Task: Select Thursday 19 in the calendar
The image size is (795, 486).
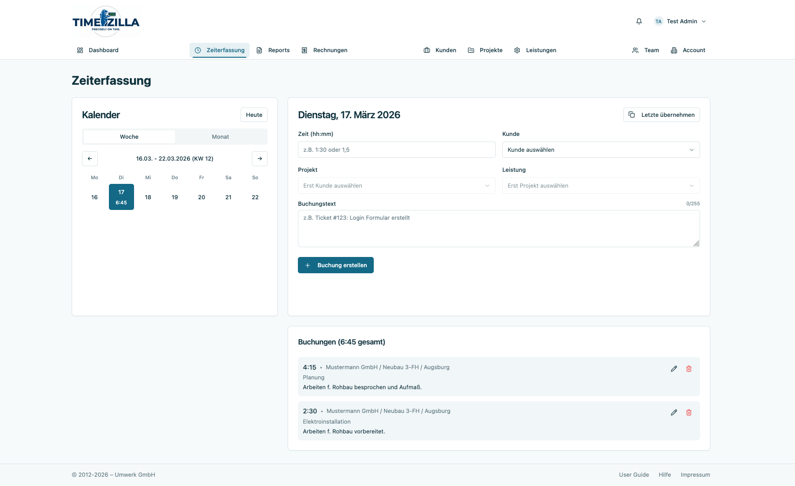Action: 175,197
